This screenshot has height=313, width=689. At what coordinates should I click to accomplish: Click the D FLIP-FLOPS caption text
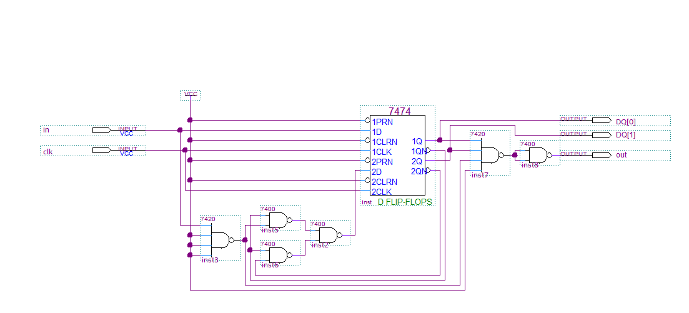click(405, 202)
